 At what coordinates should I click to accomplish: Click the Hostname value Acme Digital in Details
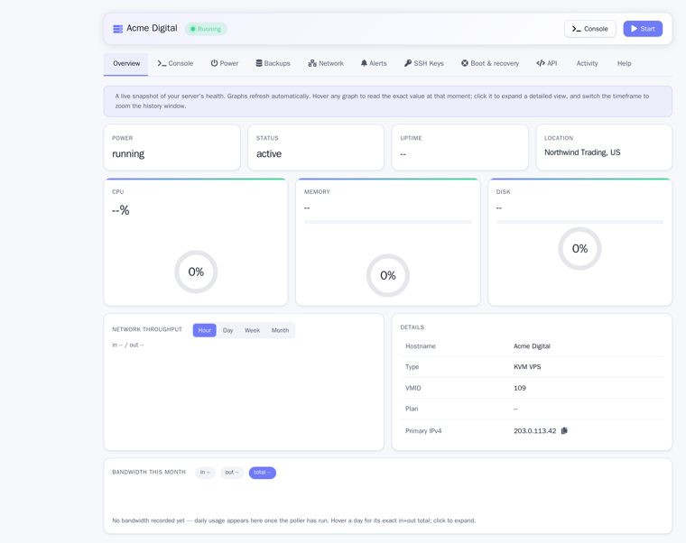(x=532, y=345)
